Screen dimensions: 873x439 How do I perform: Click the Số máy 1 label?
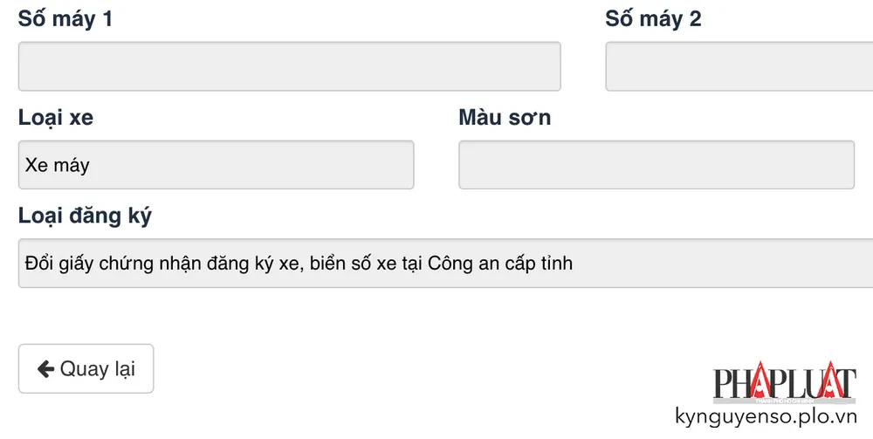pos(65,19)
